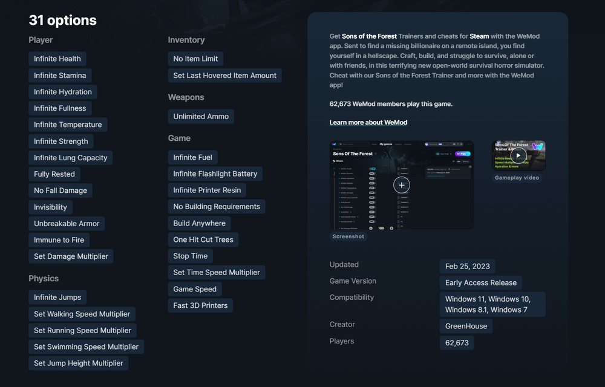Click the Infinite Strength tag
Screen dimensions: 605x387
tap(60, 141)
